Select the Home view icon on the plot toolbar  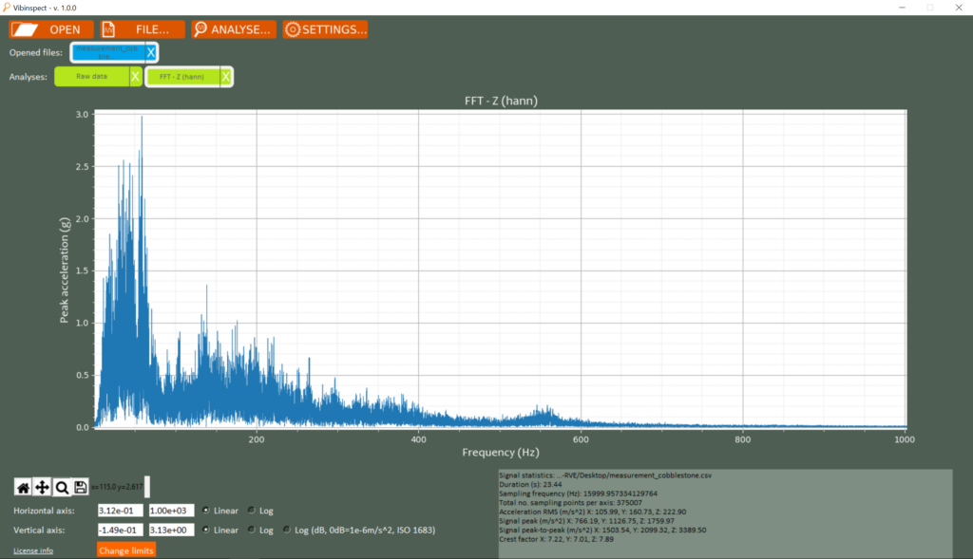point(21,486)
